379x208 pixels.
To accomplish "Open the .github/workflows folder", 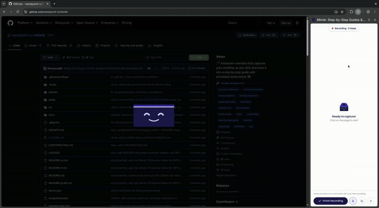I will click(59, 77).
